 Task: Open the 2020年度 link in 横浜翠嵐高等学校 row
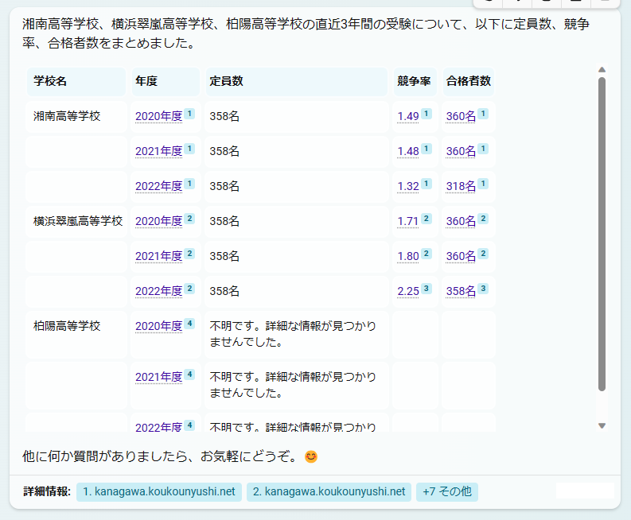[158, 221]
